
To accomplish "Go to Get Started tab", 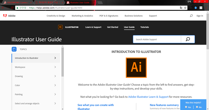I will 113,27.
